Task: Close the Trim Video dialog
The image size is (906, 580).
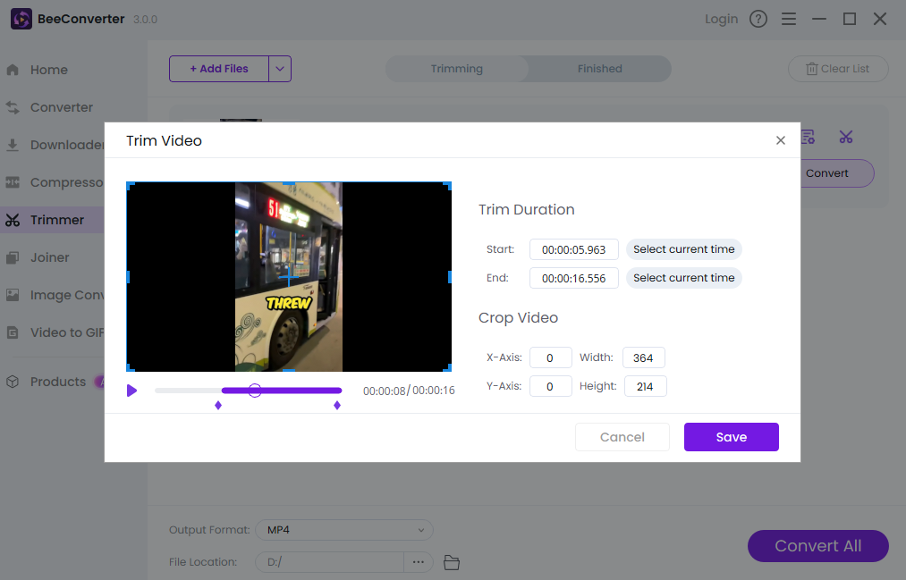Action: [x=781, y=140]
